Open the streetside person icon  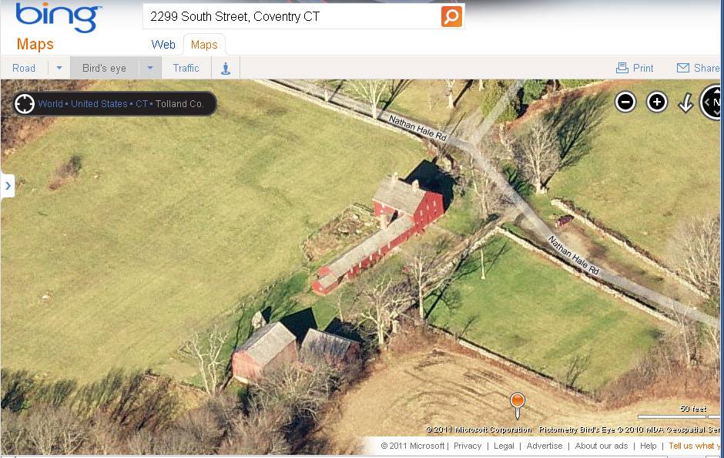coord(226,69)
